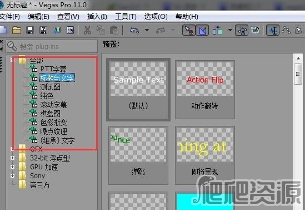
Task: Choose the (默认) Sample Text preset
Action: pos(138,90)
